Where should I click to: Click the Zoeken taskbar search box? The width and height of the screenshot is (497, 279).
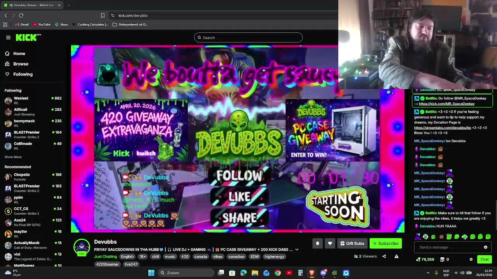[x=186, y=273]
